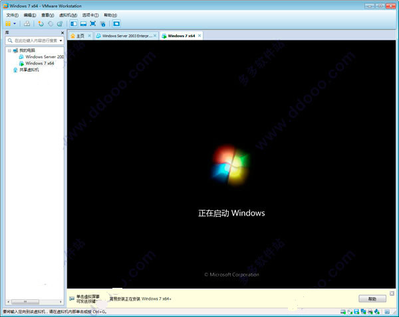This screenshot has height=317, width=399.
Task: Toggle the console view toolbar button
Action: click(116, 24)
